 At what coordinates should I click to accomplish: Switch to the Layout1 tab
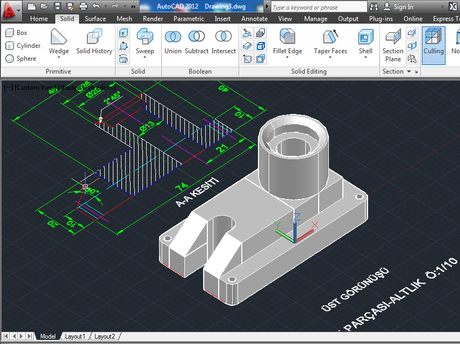[x=75, y=336]
